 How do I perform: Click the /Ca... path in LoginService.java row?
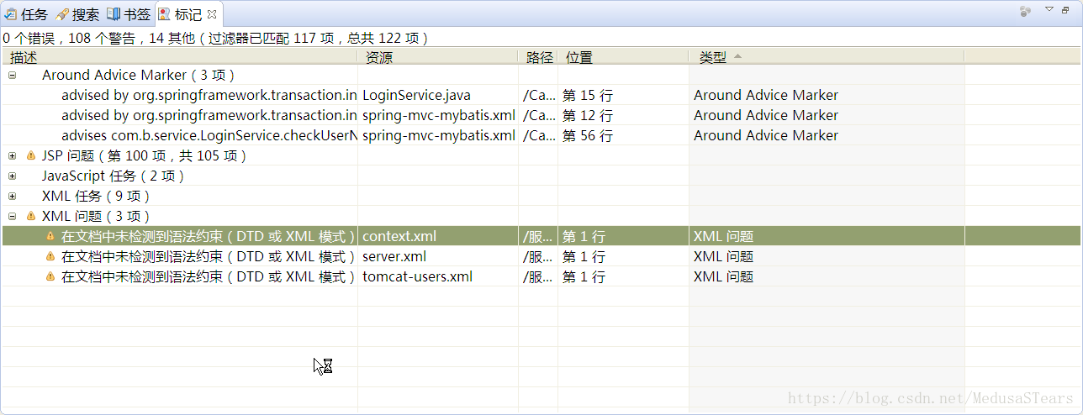pos(538,95)
